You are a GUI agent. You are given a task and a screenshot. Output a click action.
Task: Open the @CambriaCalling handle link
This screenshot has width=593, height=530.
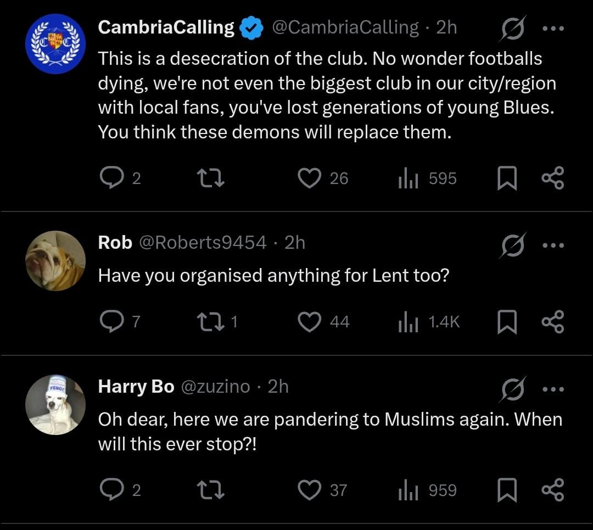[345, 27]
